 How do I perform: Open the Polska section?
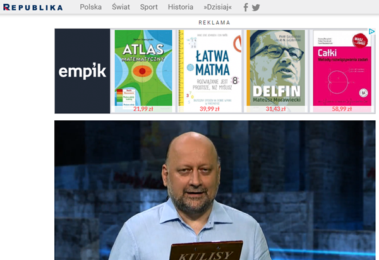coord(90,7)
